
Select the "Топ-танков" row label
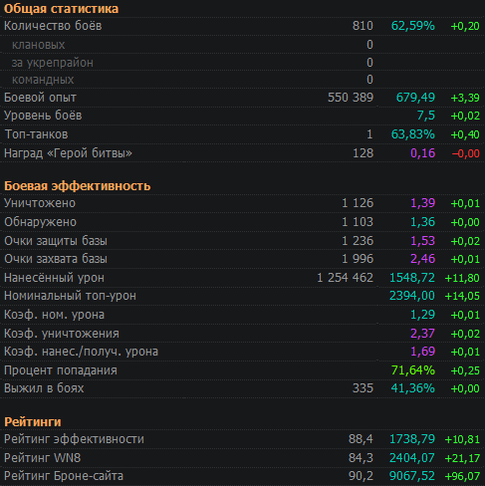click(36, 134)
